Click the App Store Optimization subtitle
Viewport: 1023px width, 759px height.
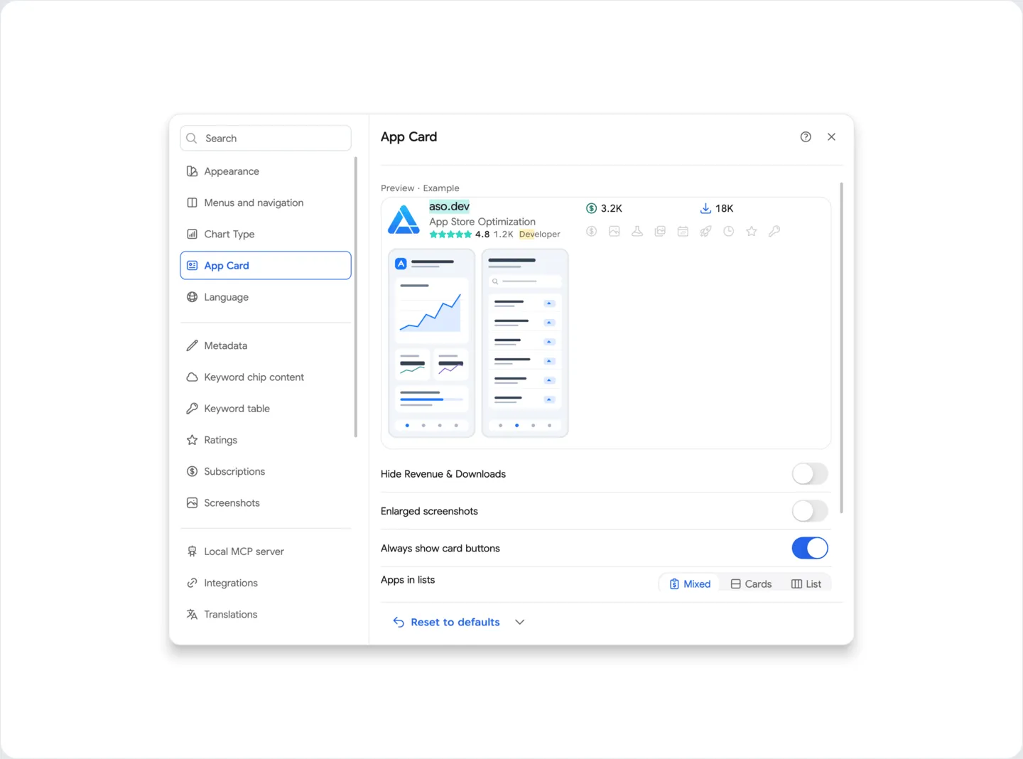tap(482, 222)
